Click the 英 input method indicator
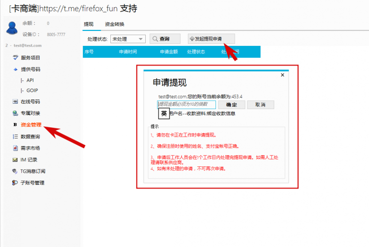Viewport: 369px width, 247px height. [x=164, y=113]
